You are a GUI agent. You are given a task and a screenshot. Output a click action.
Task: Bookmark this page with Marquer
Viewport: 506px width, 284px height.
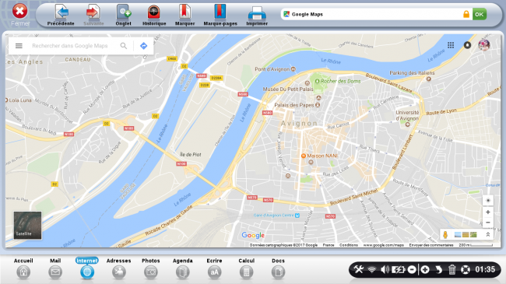point(184,15)
